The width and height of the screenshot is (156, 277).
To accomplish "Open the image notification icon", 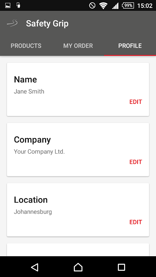I will click(8, 6).
